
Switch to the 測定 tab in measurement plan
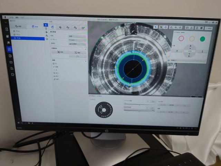18,26
